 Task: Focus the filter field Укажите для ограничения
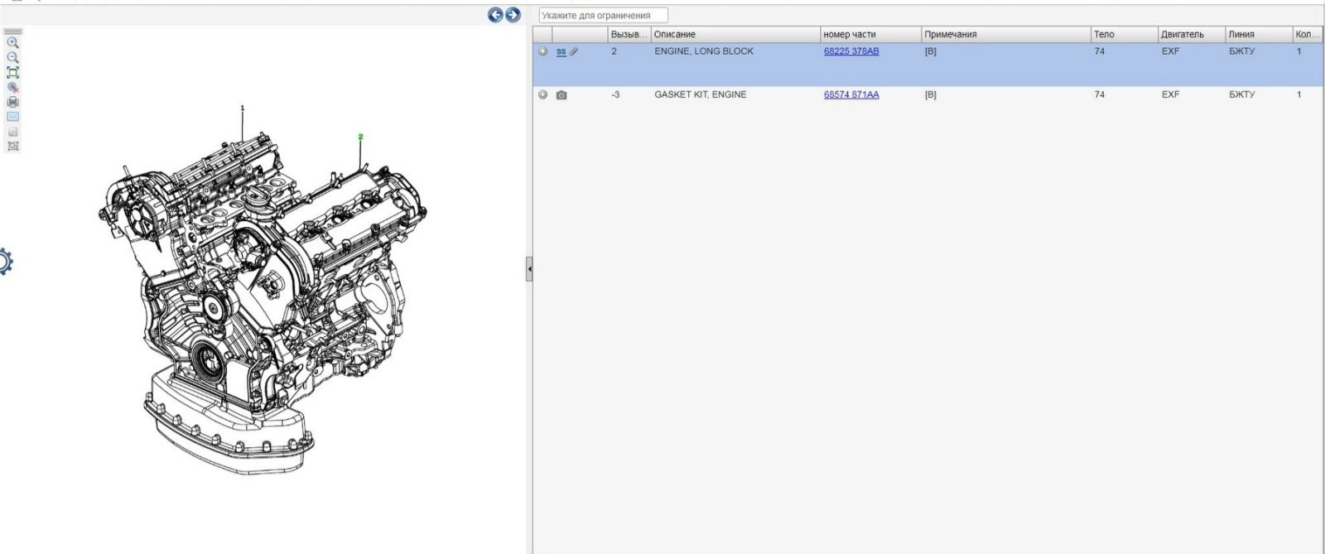click(x=603, y=16)
